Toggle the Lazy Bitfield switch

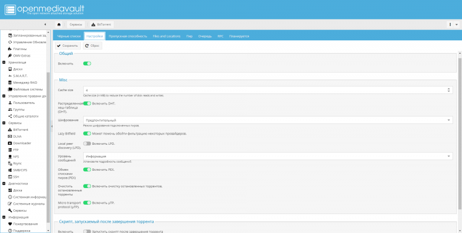(87, 134)
